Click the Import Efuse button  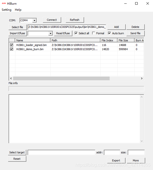click(x=17, y=33)
